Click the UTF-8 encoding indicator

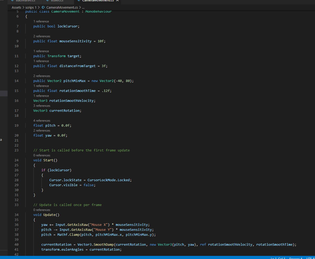[310, 258]
